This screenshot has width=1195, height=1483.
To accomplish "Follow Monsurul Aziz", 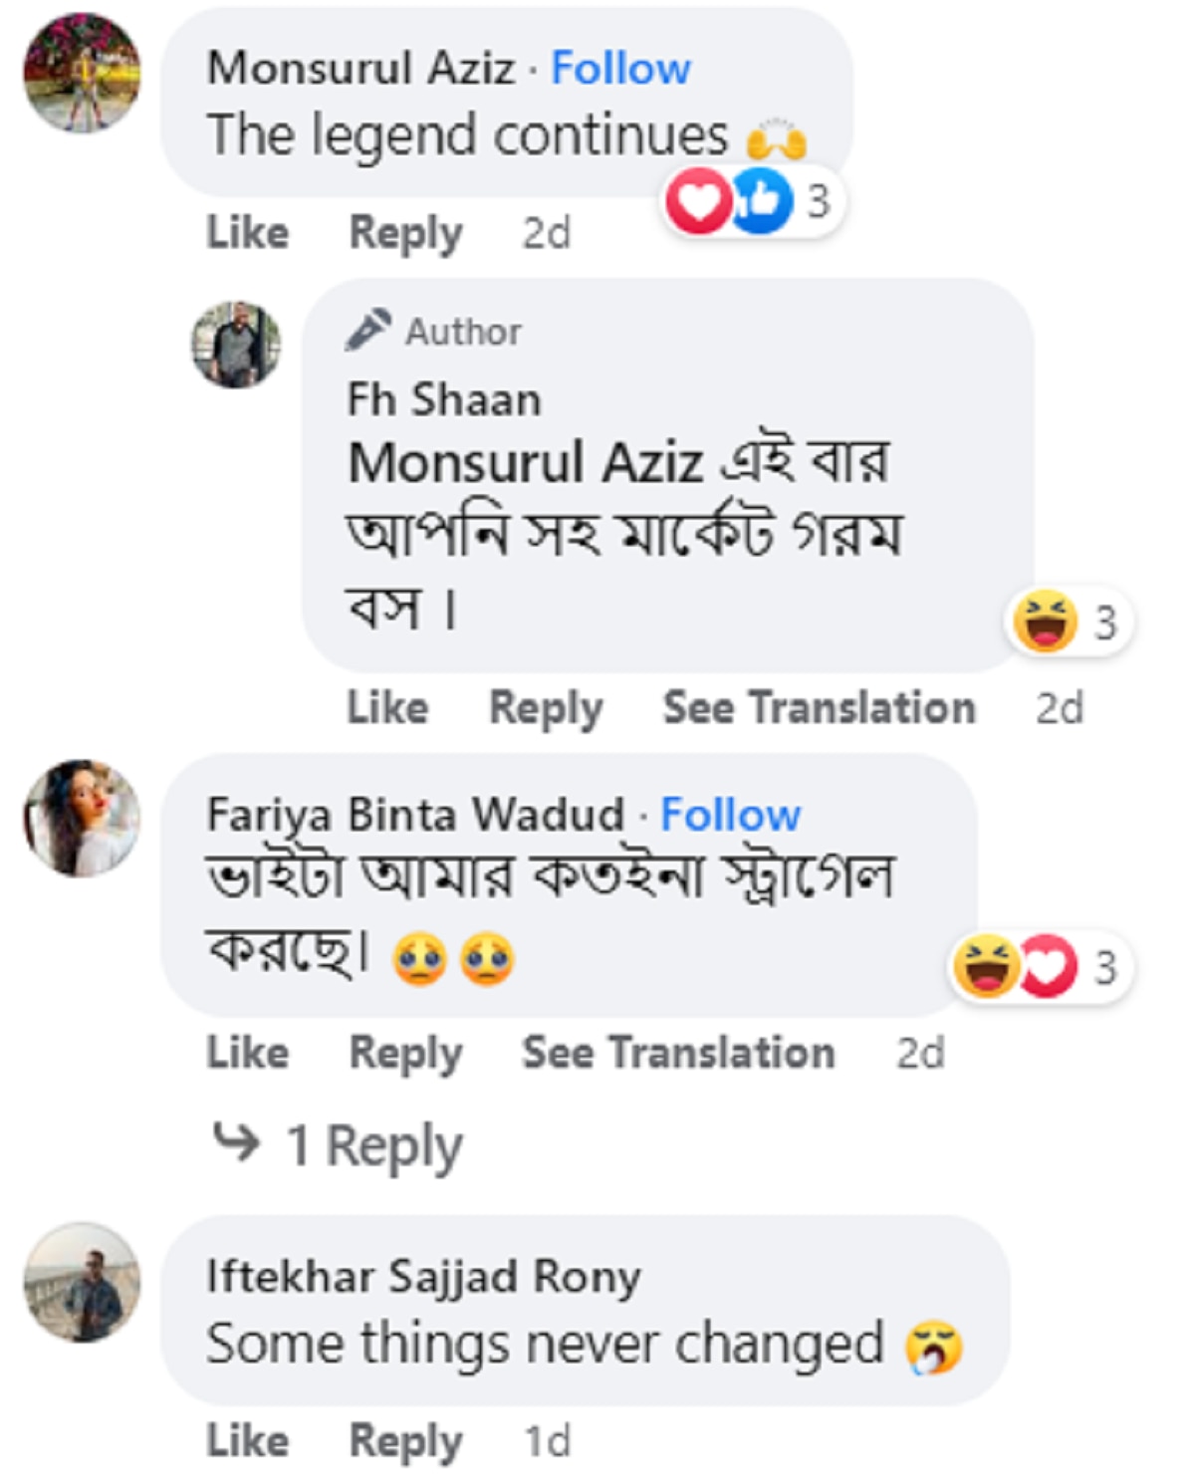I will [x=620, y=69].
